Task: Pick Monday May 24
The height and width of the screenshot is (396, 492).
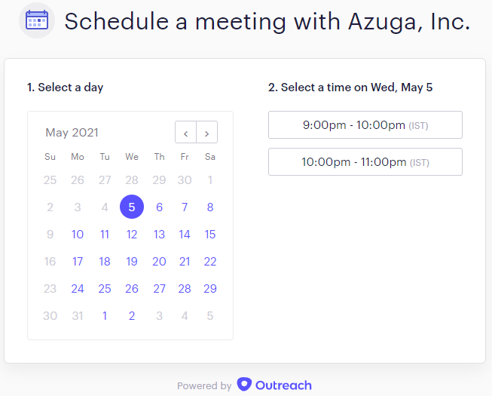Action: 78,289
